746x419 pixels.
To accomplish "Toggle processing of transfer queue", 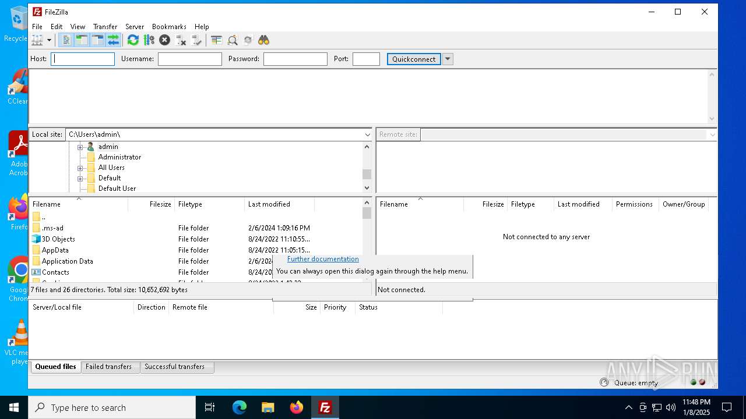I will coord(149,40).
